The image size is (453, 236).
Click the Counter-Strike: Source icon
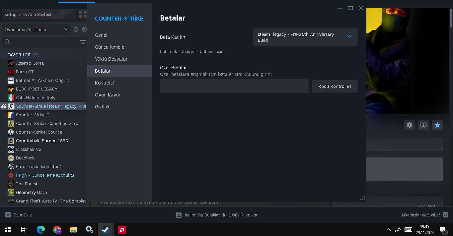(x=11, y=132)
